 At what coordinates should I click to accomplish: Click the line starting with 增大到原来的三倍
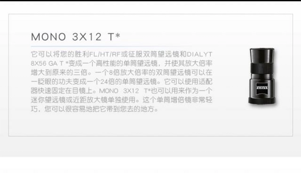point(122,72)
